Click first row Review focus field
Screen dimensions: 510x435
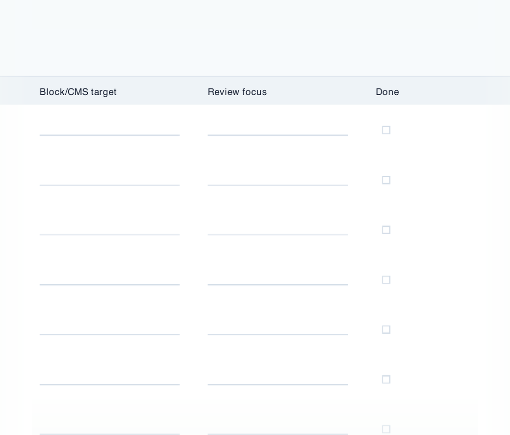(278, 130)
